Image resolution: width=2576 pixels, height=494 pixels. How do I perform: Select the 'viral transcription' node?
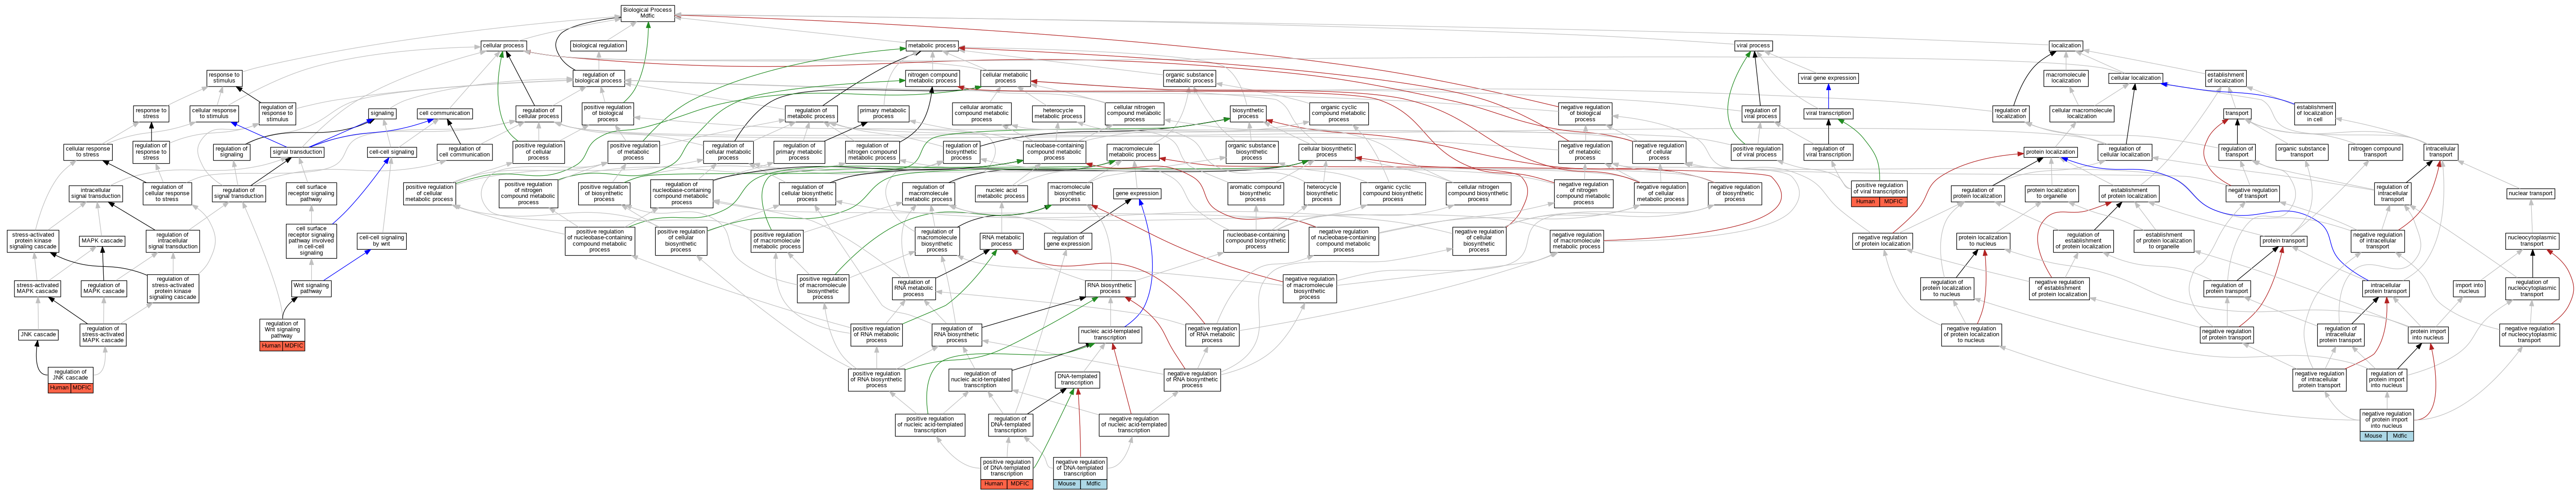1828,113
